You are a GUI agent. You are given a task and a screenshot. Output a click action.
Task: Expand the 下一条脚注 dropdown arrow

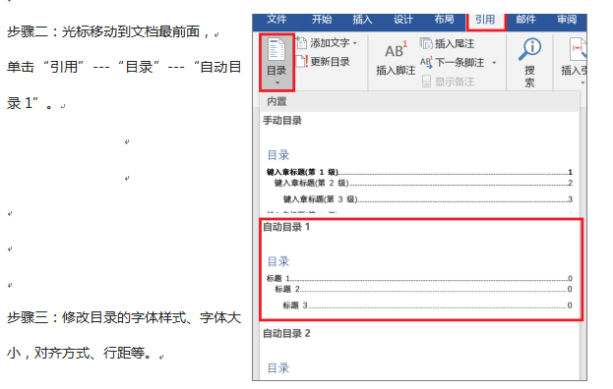point(494,63)
